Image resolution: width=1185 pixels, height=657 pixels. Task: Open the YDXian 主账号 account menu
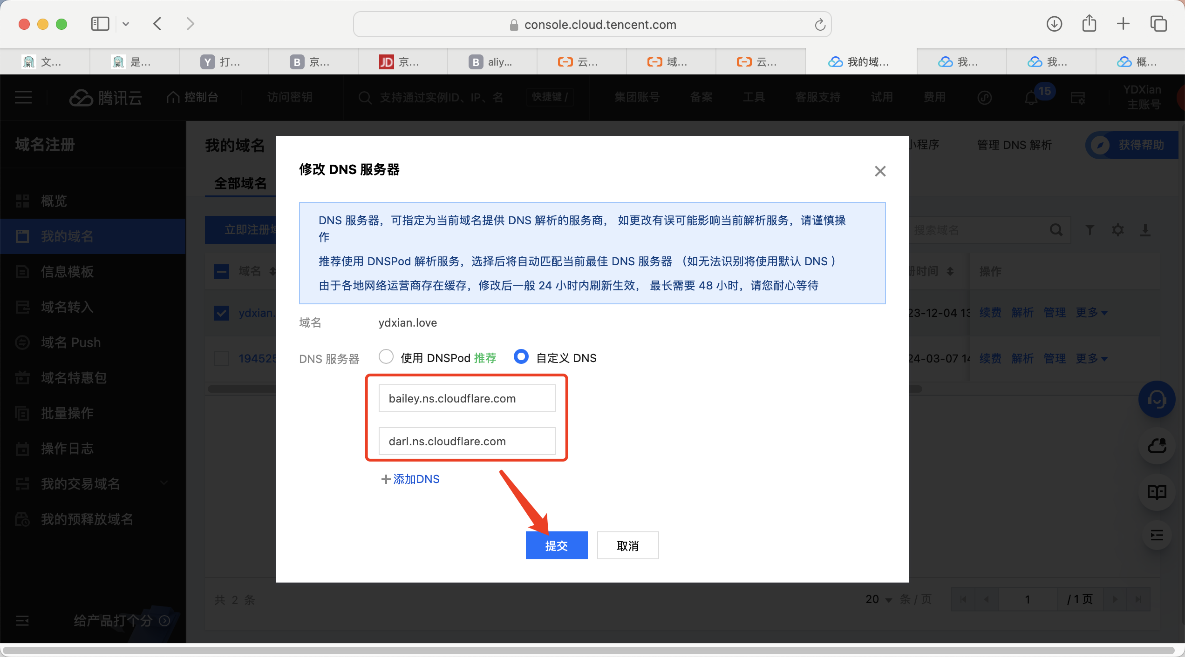(1142, 97)
